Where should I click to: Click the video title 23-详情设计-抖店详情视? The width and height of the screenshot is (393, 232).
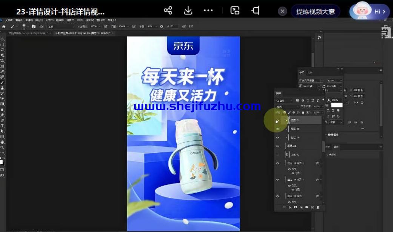click(x=60, y=12)
